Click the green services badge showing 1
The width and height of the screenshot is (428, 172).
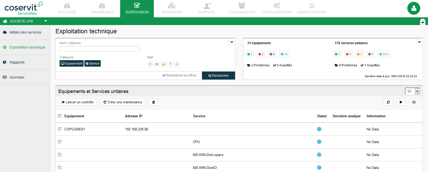click(337, 54)
